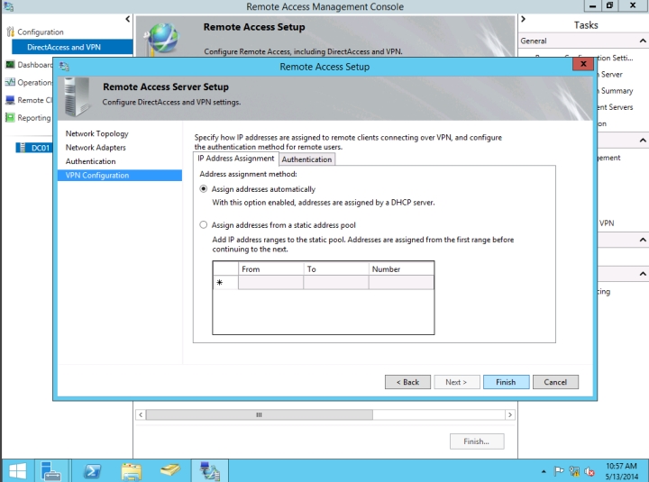Screen dimensions: 649x482
Task: Open Remote Client Status icon in sidebar
Action: 10,100
